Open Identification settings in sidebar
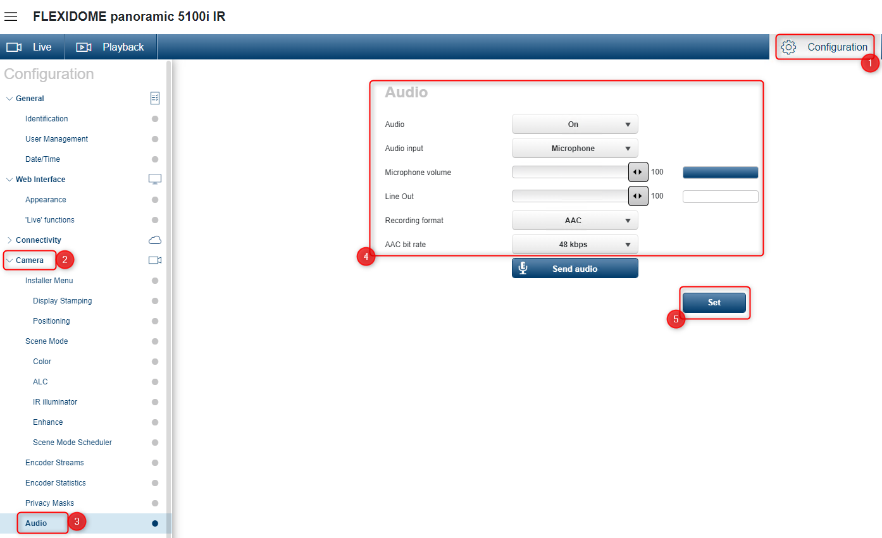The height and width of the screenshot is (538, 882). 46,118
